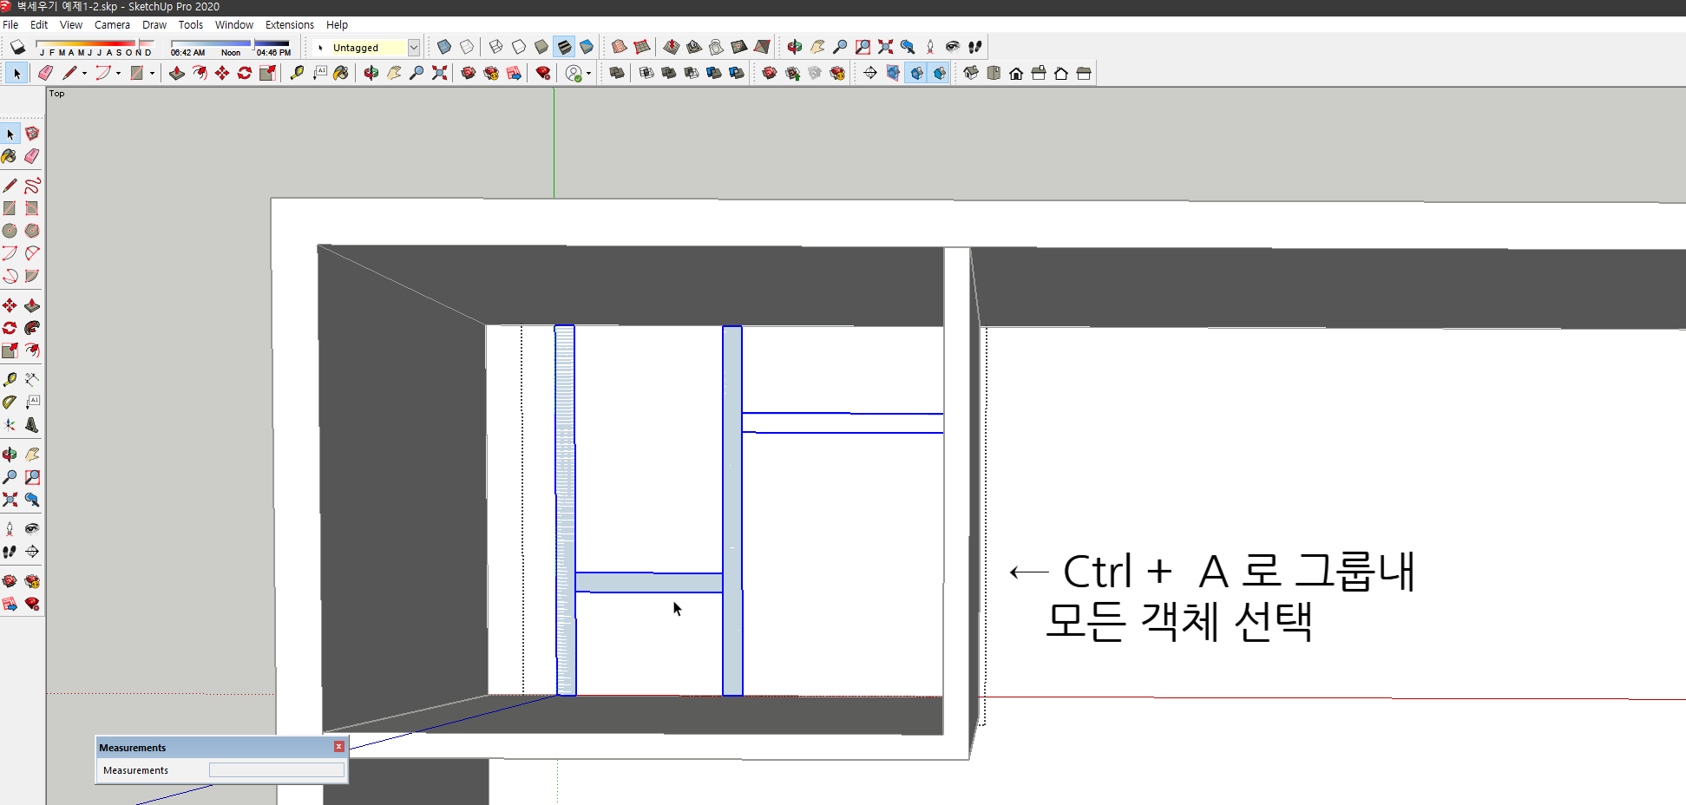The width and height of the screenshot is (1686, 805).
Task: Open the Untagged tag dropdown
Action: (x=414, y=47)
